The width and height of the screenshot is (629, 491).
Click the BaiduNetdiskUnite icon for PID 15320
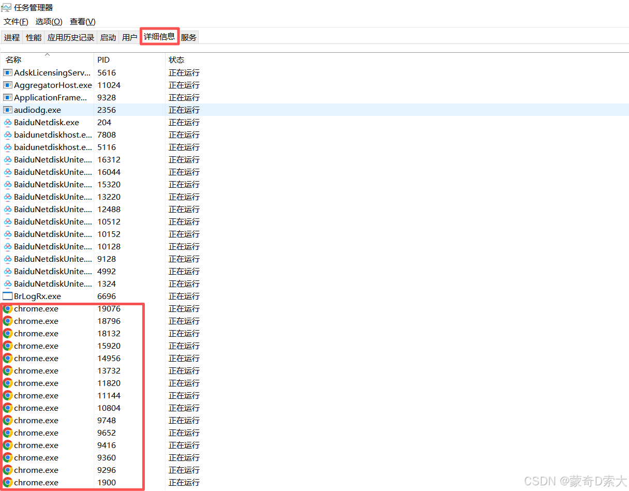8,184
